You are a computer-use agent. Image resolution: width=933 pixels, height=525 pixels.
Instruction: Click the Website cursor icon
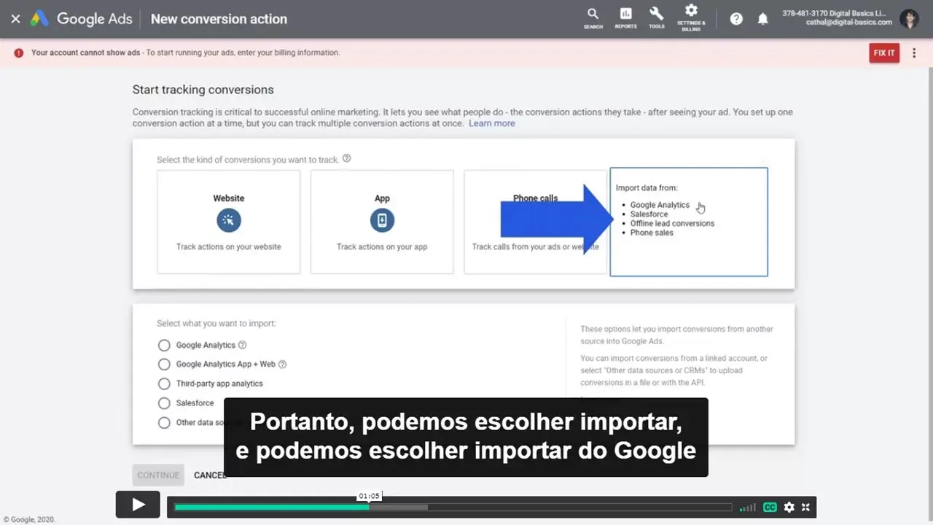coord(228,220)
